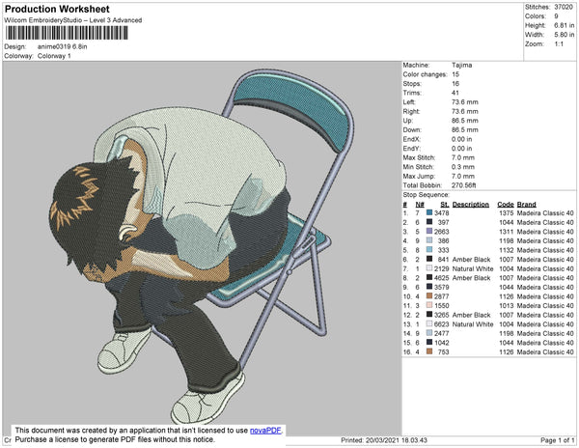The height and width of the screenshot is (448, 579).
Task: Click the St. column header
Action: coord(444,205)
